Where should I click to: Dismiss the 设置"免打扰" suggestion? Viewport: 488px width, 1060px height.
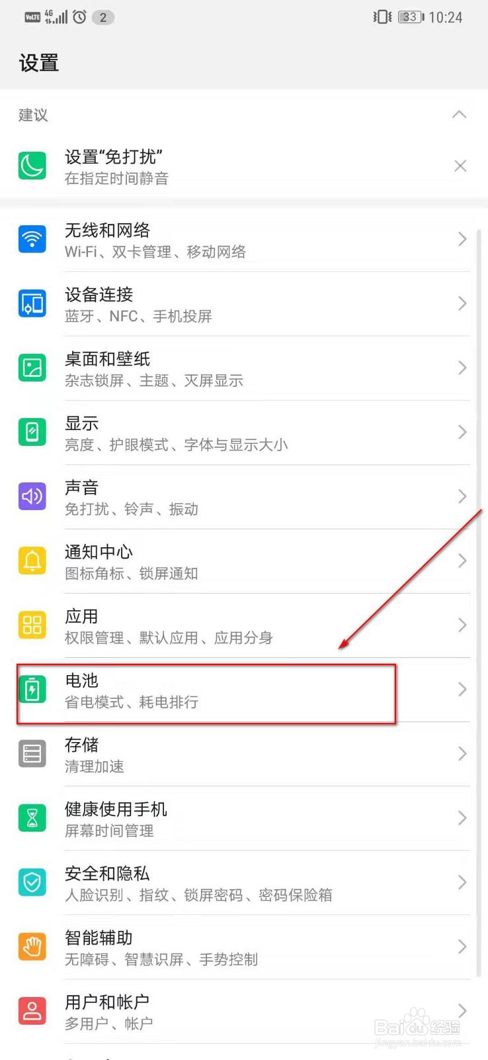click(460, 166)
